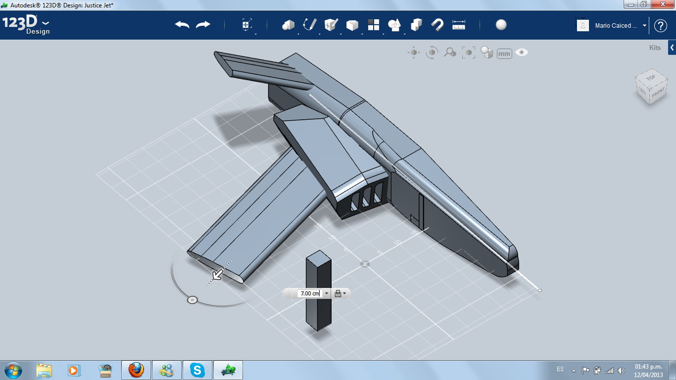The height and width of the screenshot is (380, 676).
Task: Open the Action Center flag icon
Action: (x=586, y=370)
